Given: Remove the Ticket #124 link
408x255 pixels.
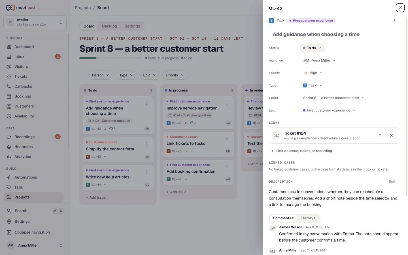Looking at the screenshot, I should [392, 135].
